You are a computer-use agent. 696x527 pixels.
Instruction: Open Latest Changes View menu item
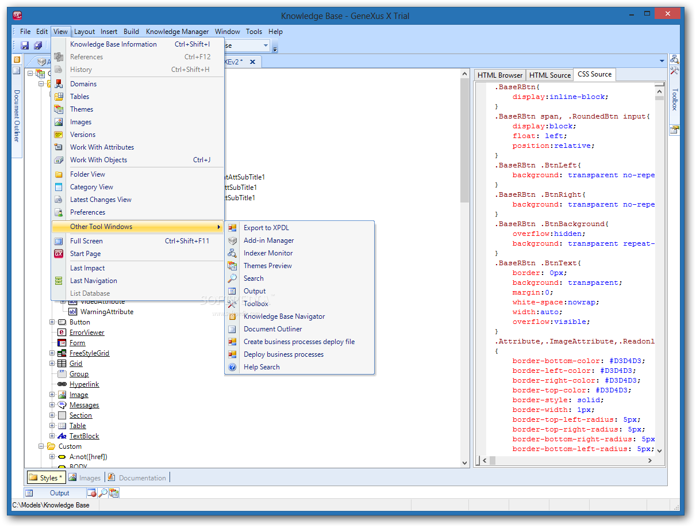(138, 200)
